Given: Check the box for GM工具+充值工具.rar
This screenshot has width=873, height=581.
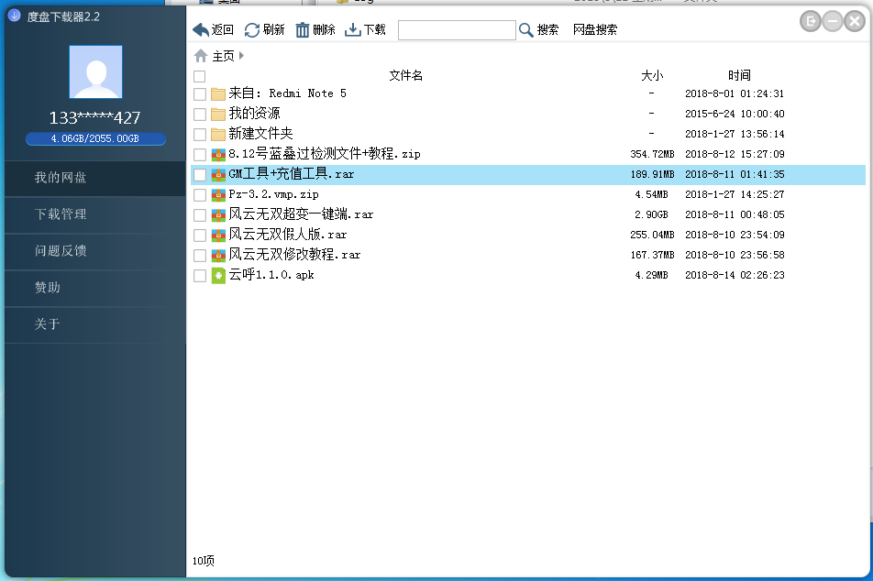Looking at the screenshot, I should point(199,175).
